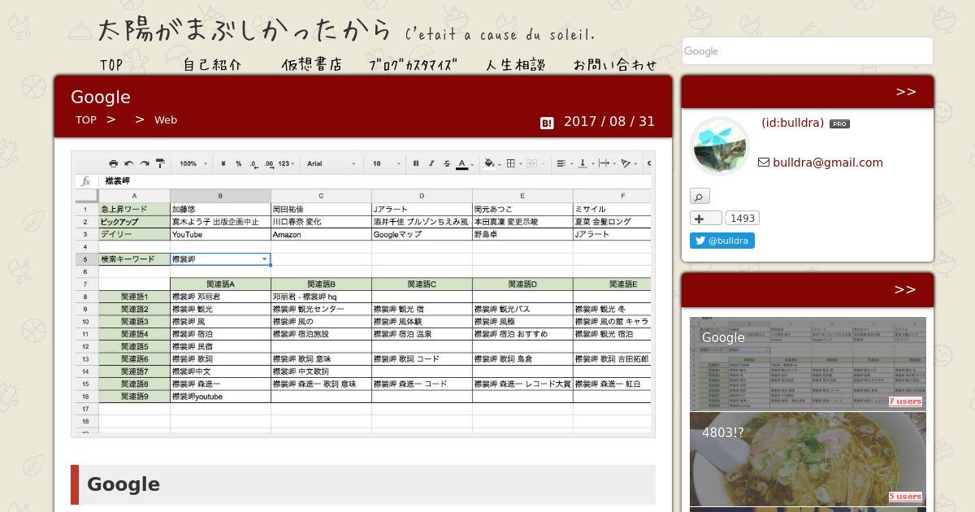The width and height of the screenshot is (975, 512).
Task: Click the decrease decimal places icon
Action: [253, 163]
